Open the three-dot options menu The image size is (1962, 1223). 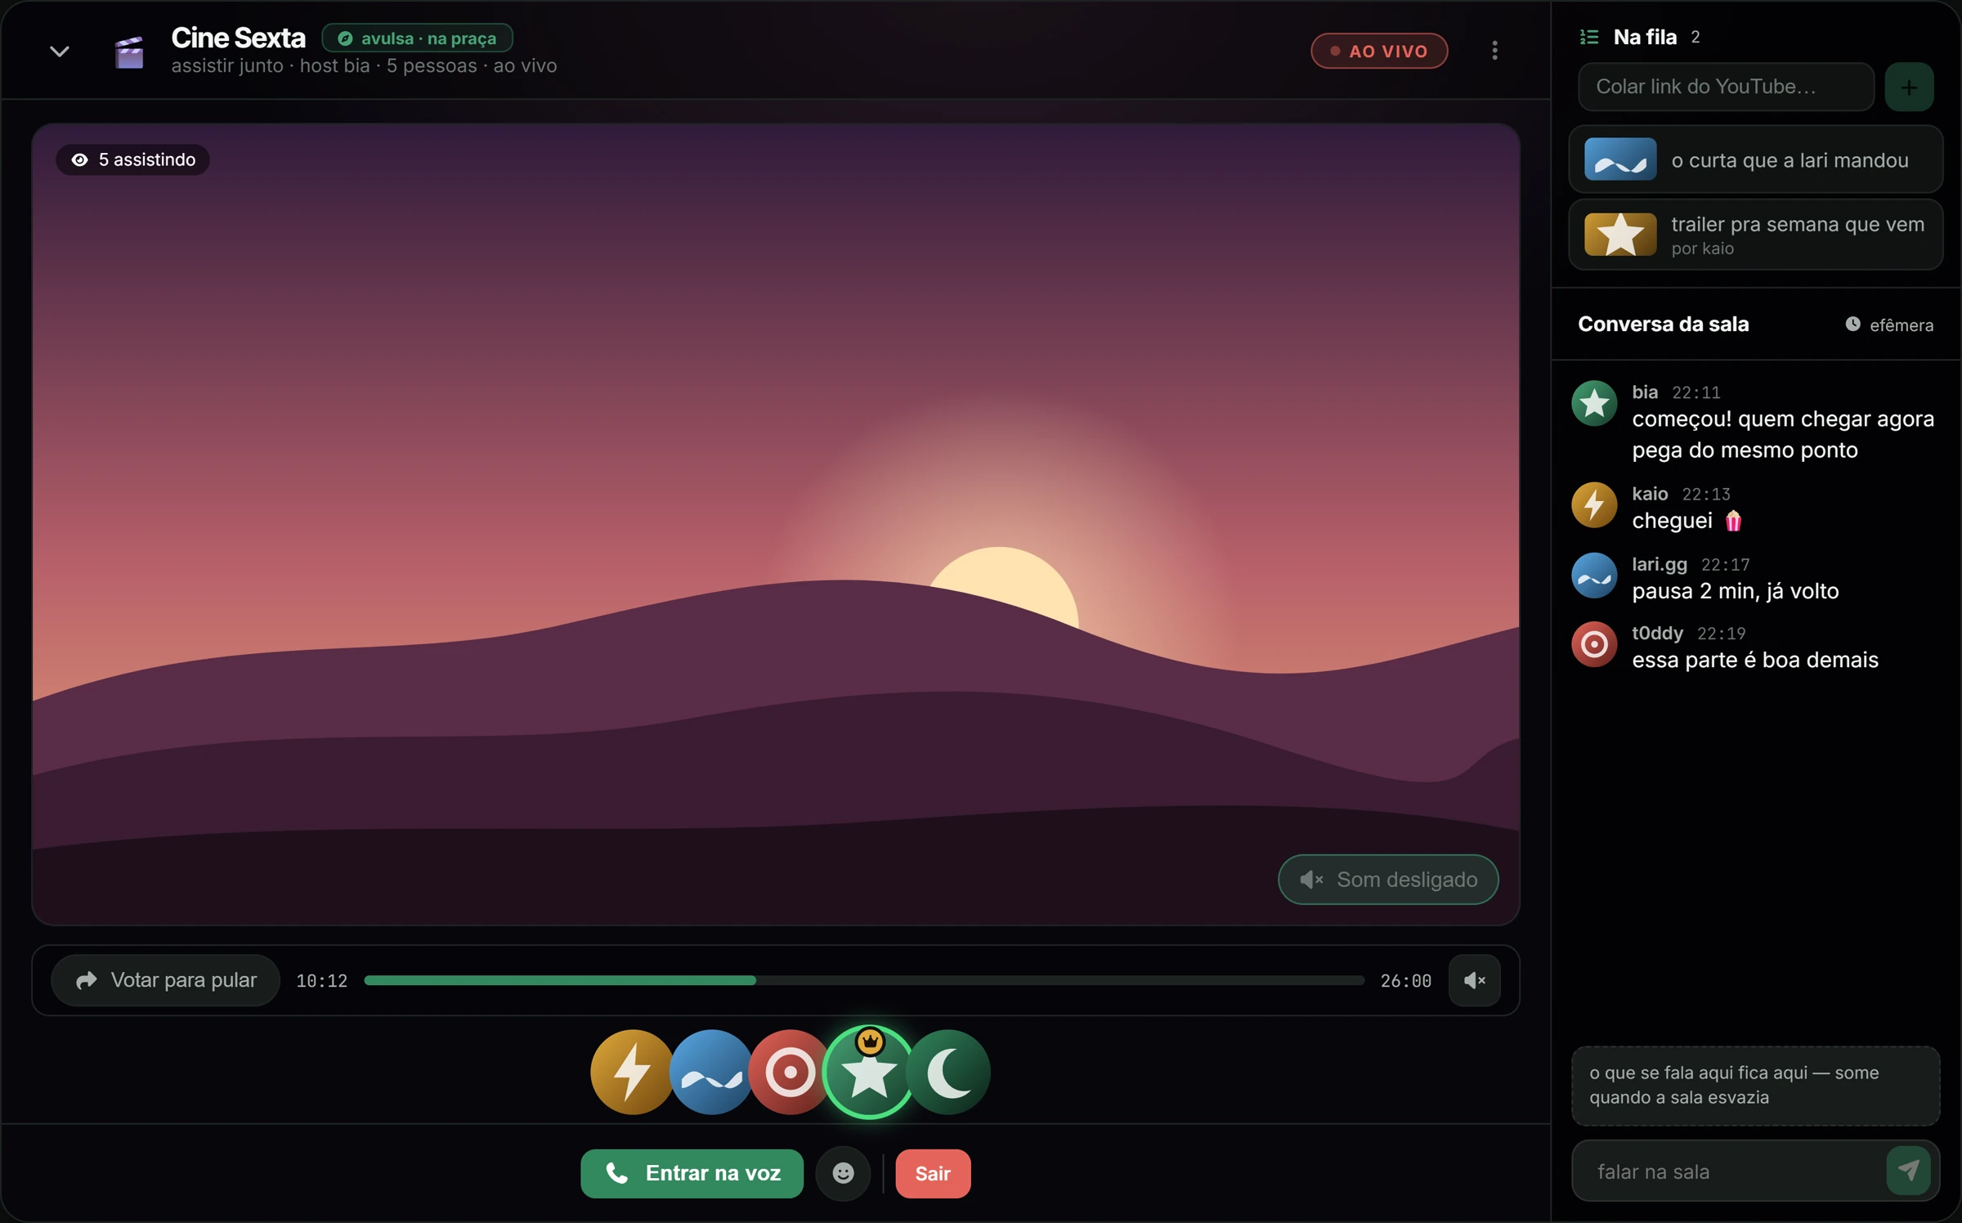coord(1494,51)
